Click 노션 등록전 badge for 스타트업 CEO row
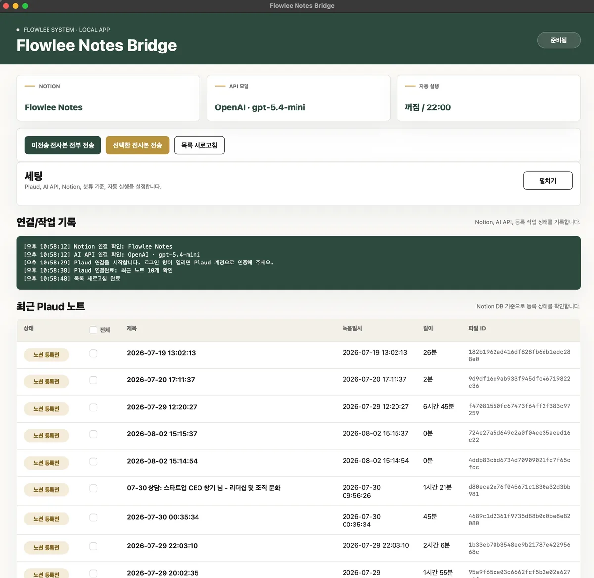 pos(47,490)
